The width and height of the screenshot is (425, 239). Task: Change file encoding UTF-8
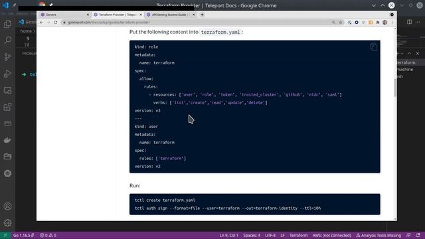pyautogui.click(x=270, y=235)
